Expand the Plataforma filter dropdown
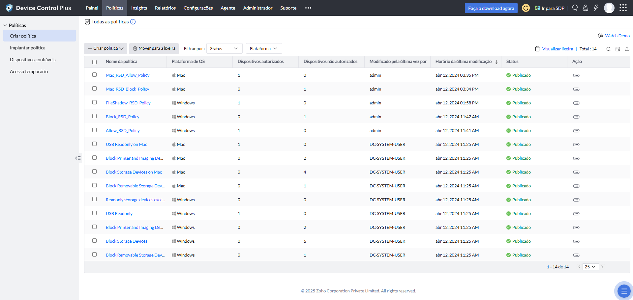633x300 pixels. pyautogui.click(x=264, y=48)
